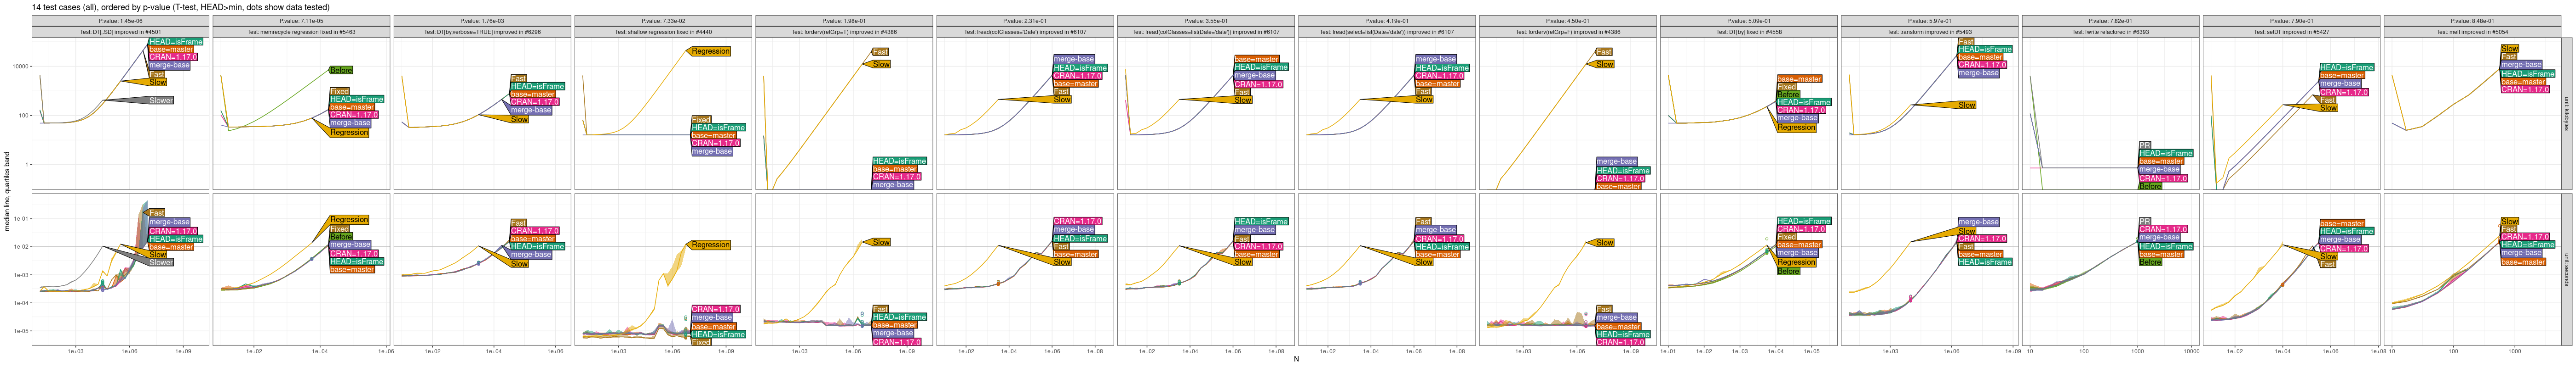The width and height of the screenshot is (2576, 367).
Task: Click Regression label in shallow regression seconds panel
Action: coord(710,245)
